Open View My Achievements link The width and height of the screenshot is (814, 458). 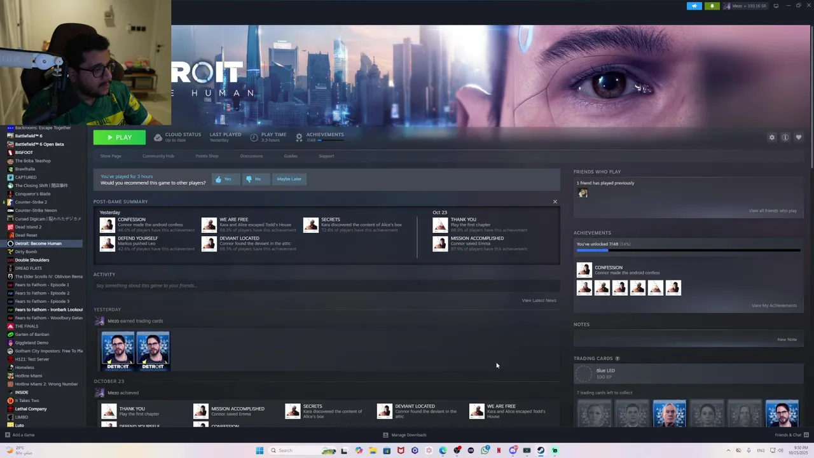(x=774, y=305)
